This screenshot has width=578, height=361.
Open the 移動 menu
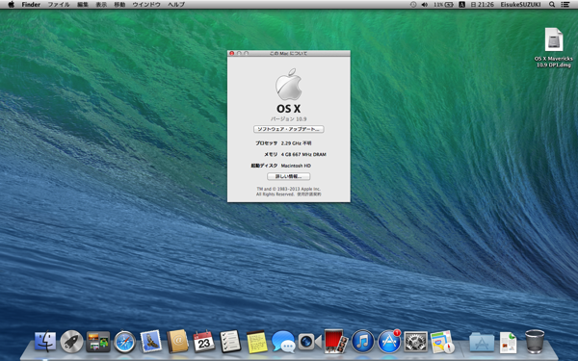tap(119, 5)
